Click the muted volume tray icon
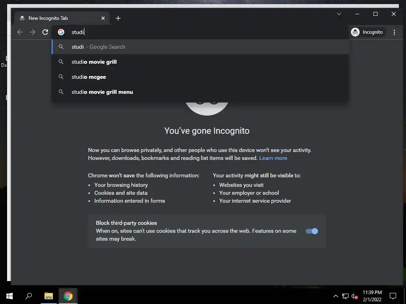The width and height of the screenshot is (406, 304). coord(354,296)
